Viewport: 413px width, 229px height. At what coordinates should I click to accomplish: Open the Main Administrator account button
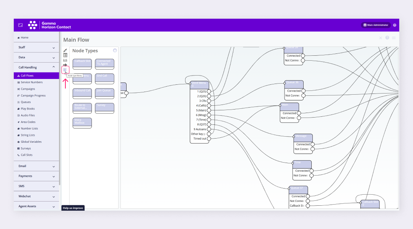(x=376, y=25)
